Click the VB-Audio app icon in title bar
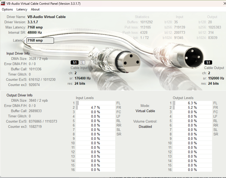 click(x=3, y=3)
